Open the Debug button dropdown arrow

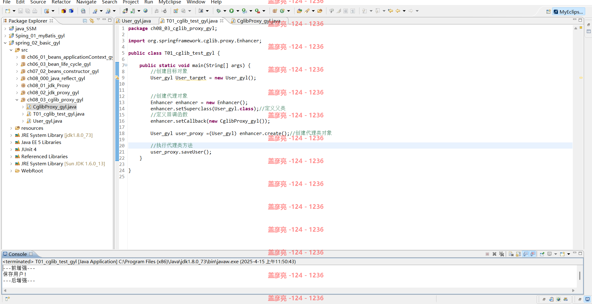pyautogui.click(x=225, y=11)
